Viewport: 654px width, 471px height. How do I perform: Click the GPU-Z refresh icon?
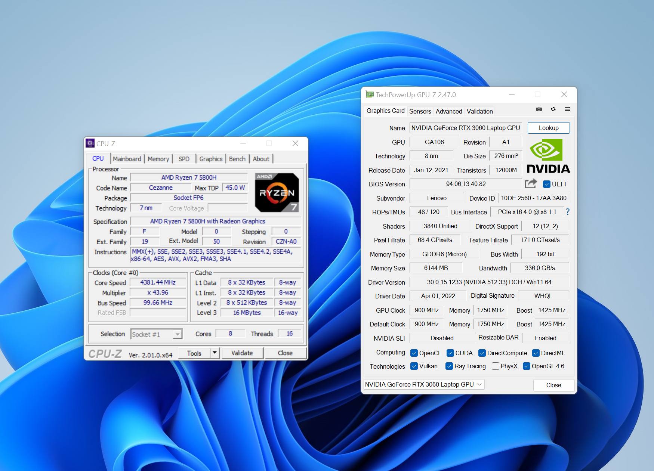(553, 109)
